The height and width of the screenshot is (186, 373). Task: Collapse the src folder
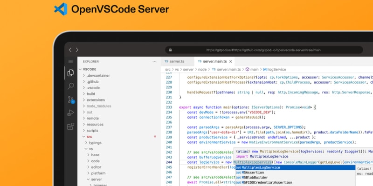point(89,137)
